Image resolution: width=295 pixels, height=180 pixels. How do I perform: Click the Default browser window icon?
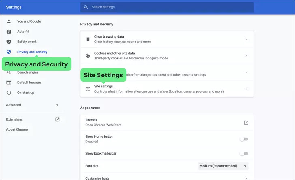9,83
